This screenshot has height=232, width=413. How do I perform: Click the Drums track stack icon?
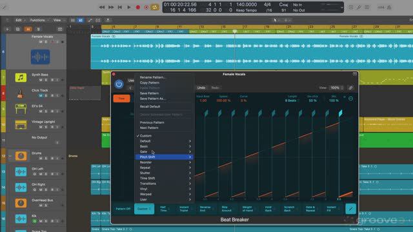pyautogui.click(x=21, y=156)
